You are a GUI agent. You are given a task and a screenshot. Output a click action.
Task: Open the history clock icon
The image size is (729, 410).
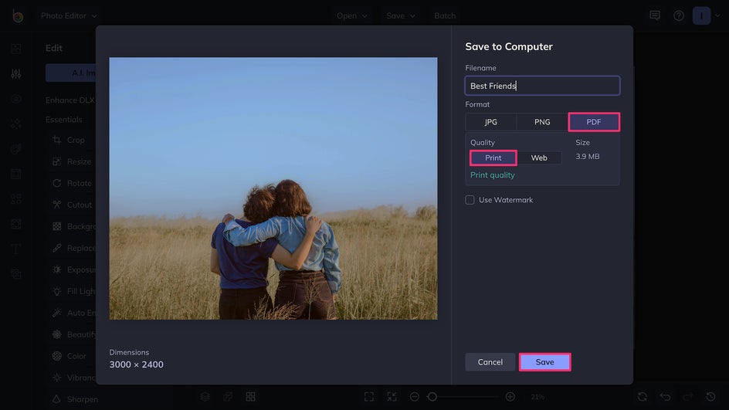point(711,397)
